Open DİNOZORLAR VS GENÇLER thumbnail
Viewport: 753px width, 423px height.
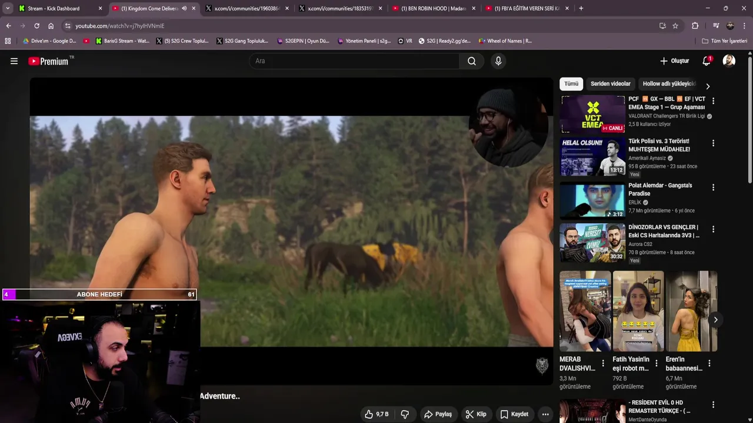click(593, 243)
